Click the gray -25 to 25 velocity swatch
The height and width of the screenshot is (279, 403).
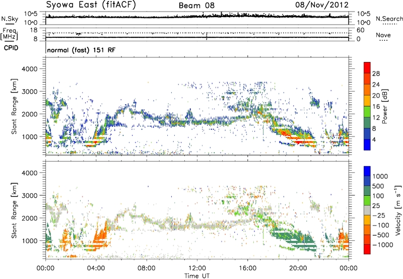pyautogui.click(x=367, y=210)
